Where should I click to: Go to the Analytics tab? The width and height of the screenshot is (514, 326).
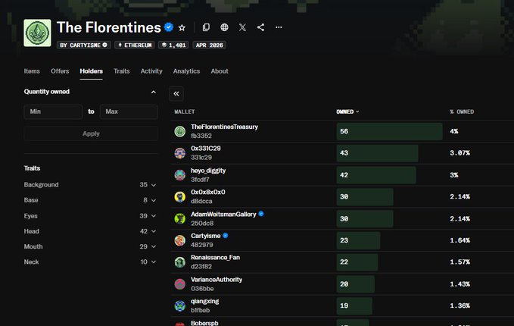pos(186,71)
